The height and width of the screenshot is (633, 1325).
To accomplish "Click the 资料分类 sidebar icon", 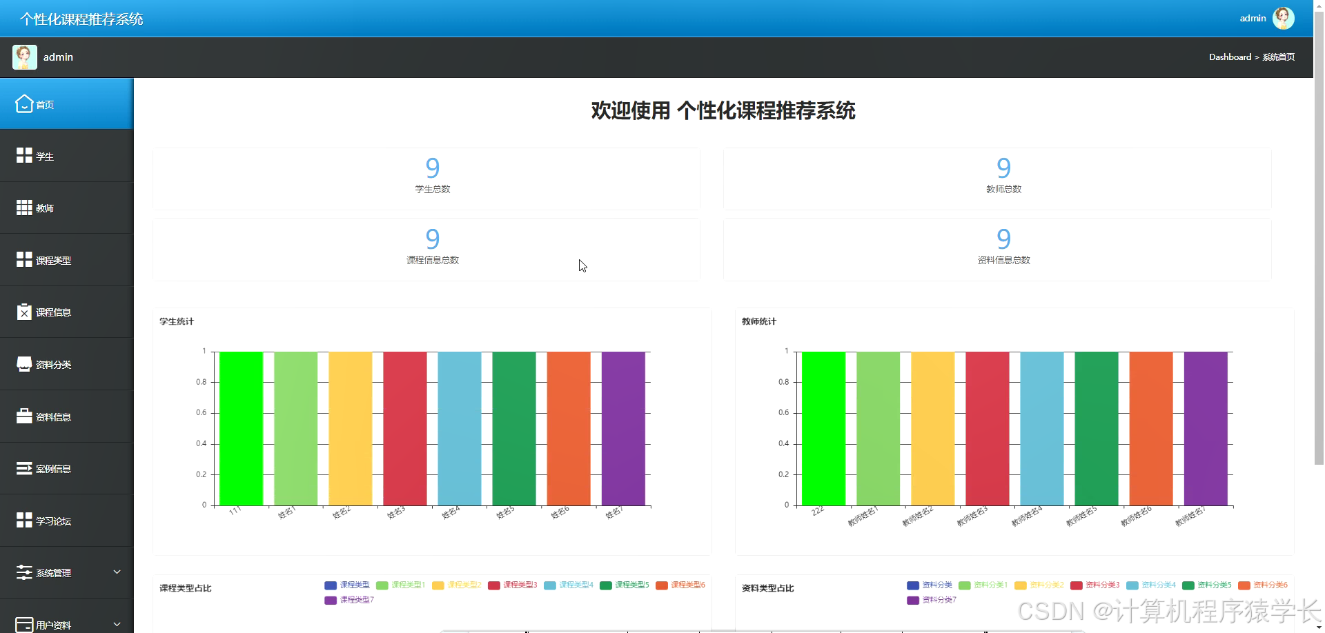I will pos(24,364).
